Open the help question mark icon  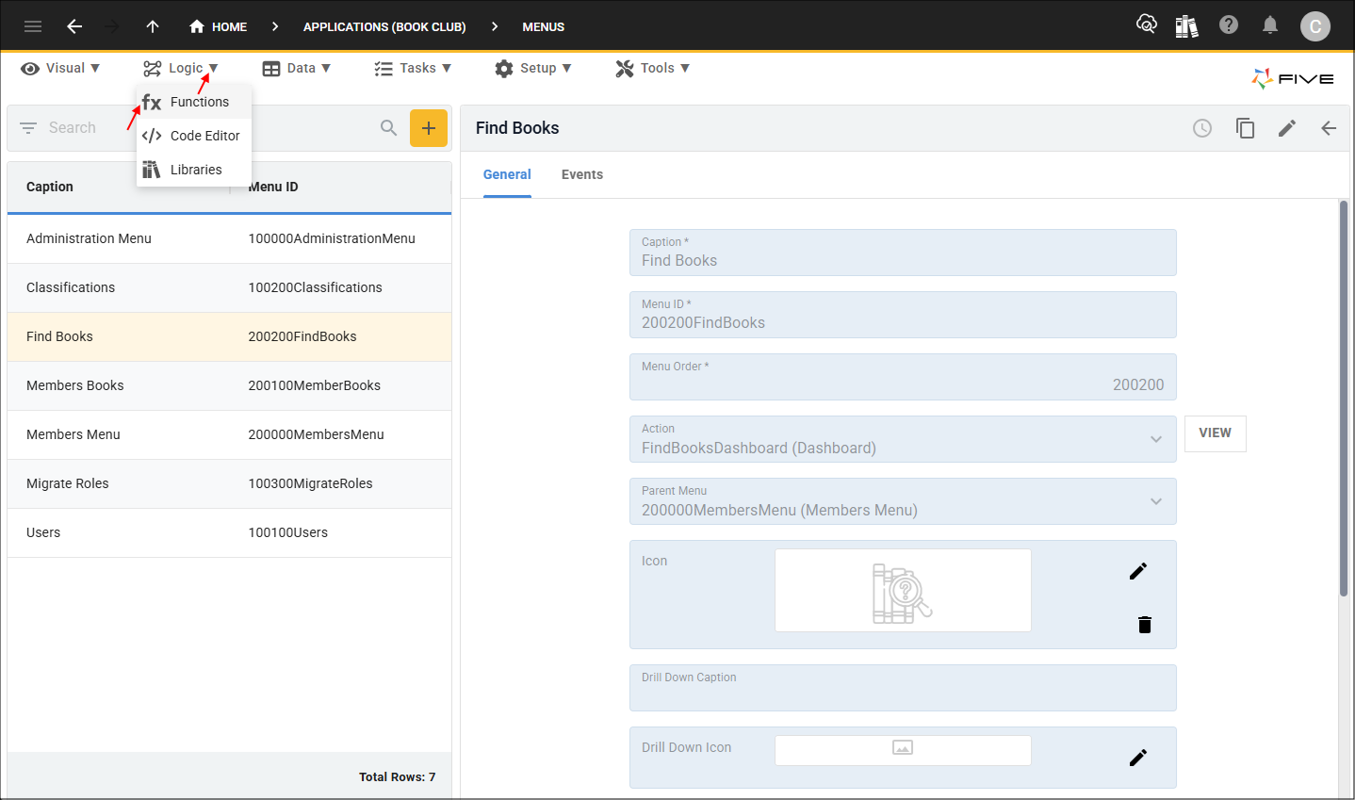(x=1229, y=24)
